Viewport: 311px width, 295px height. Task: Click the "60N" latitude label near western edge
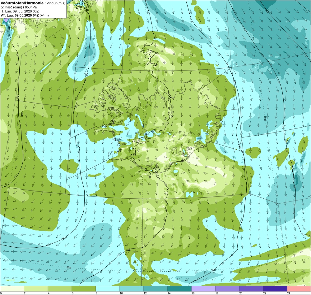tap(69, 267)
